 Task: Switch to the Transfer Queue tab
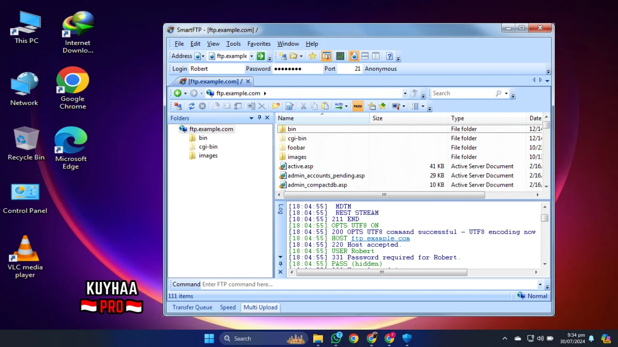coord(192,307)
